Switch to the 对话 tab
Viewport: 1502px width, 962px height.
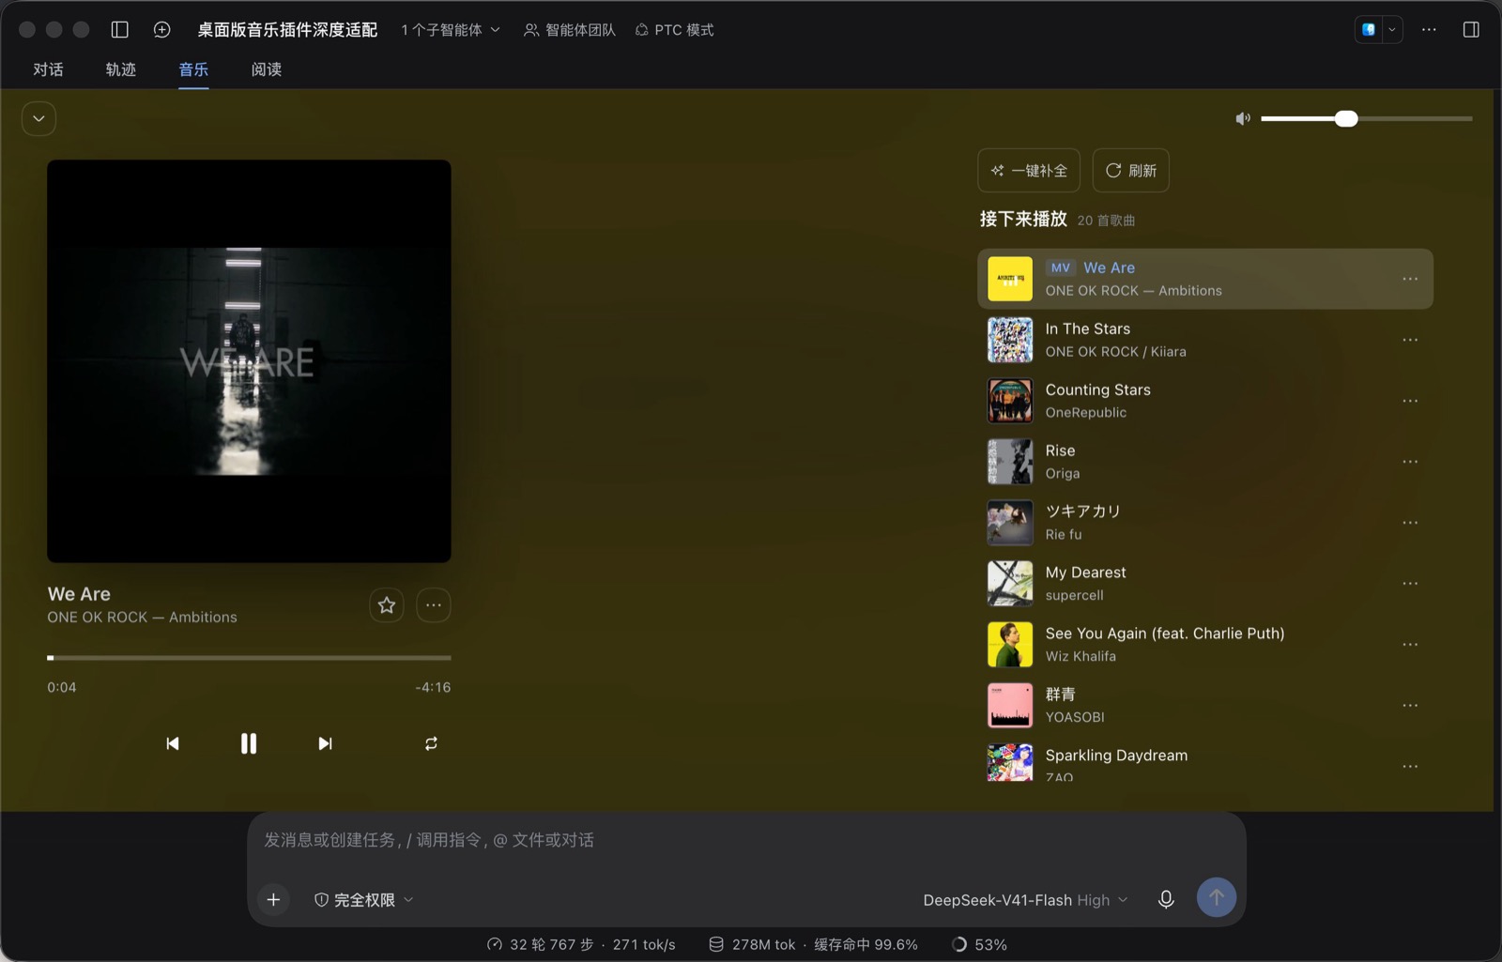(48, 69)
